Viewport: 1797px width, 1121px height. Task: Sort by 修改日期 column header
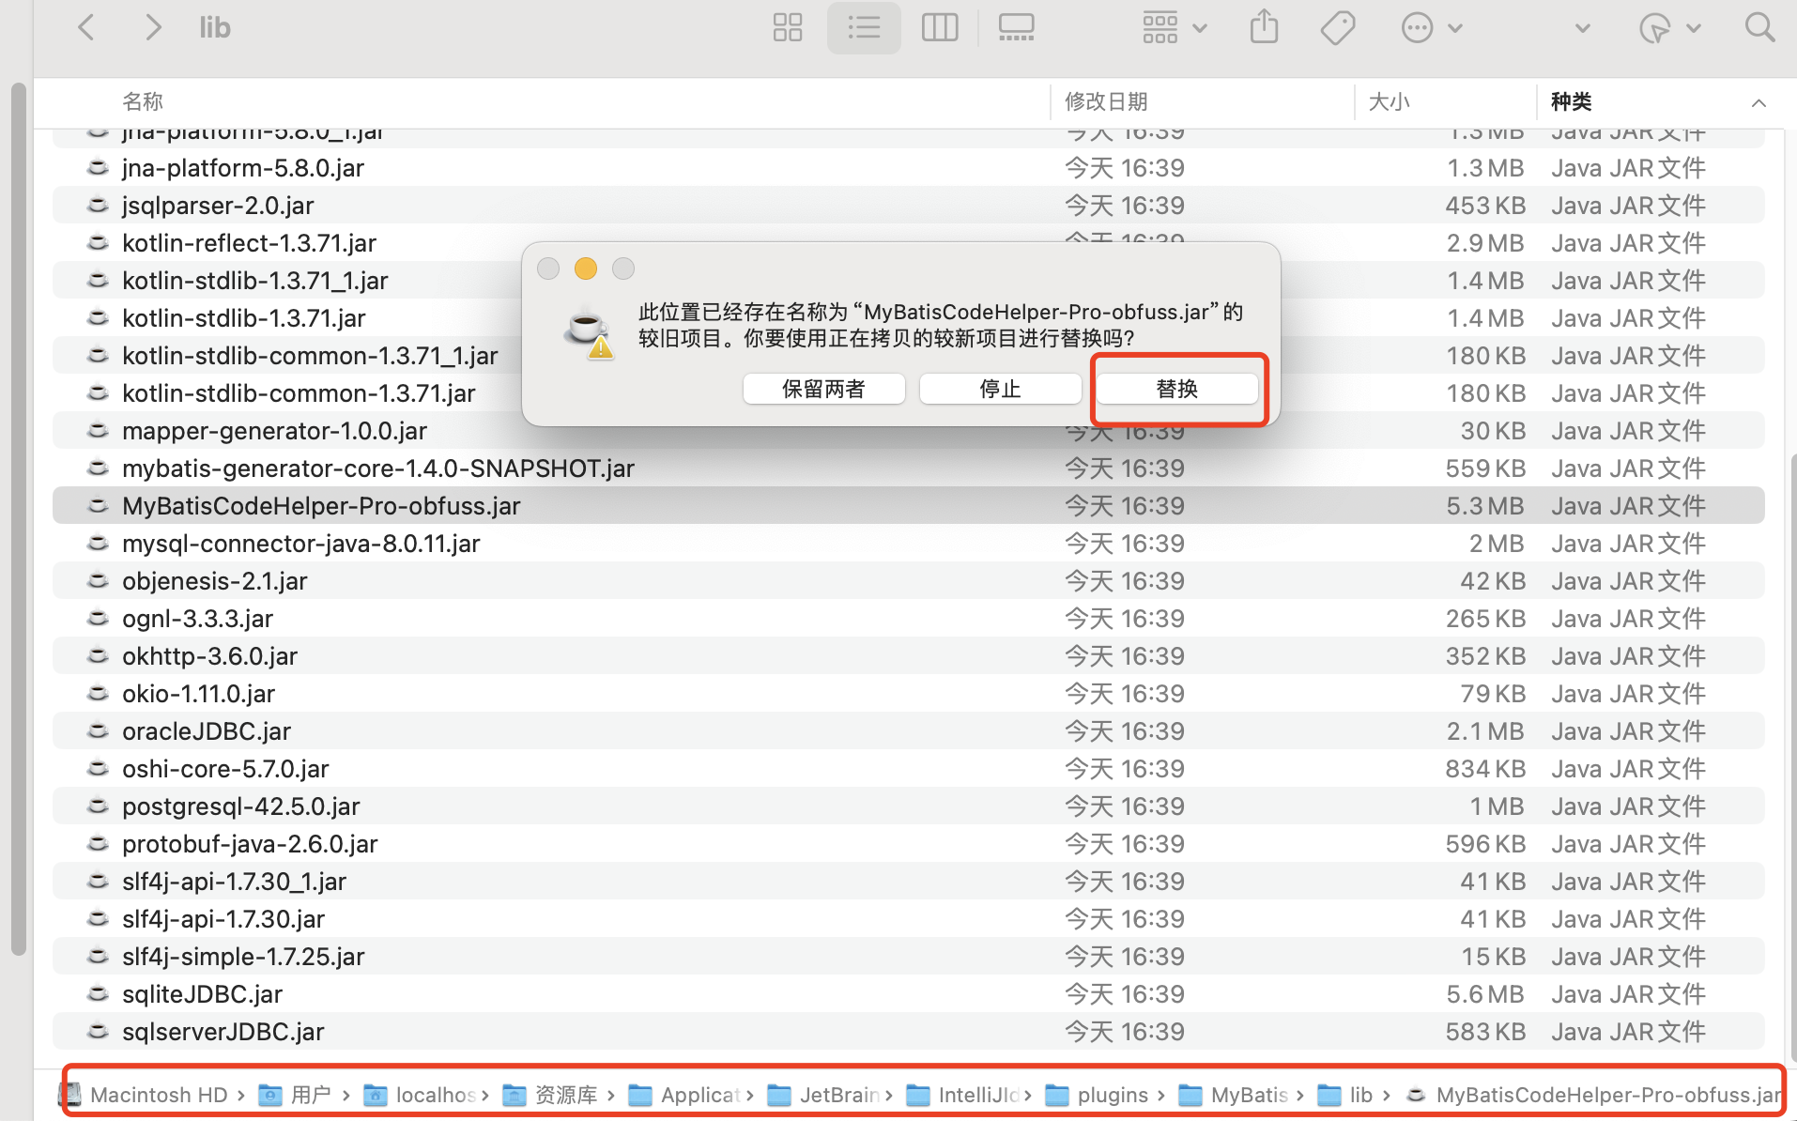coord(1106,101)
